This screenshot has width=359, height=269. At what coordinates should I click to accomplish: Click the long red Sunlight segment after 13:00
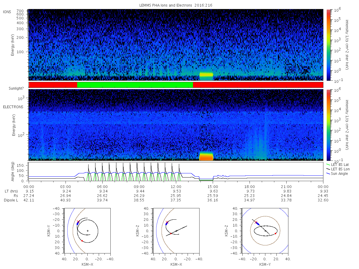pos(258,85)
